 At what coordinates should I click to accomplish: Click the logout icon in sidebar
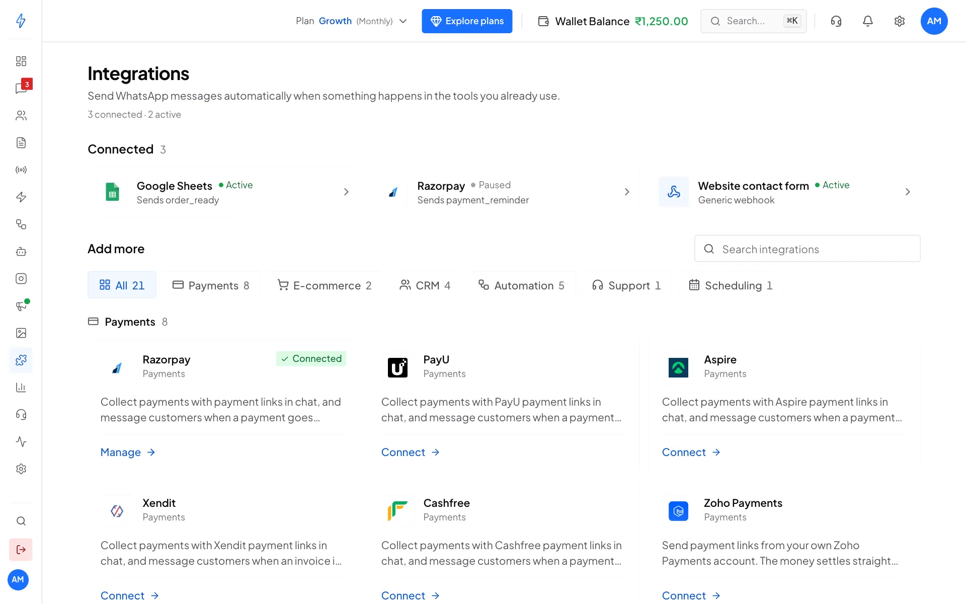[21, 550]
